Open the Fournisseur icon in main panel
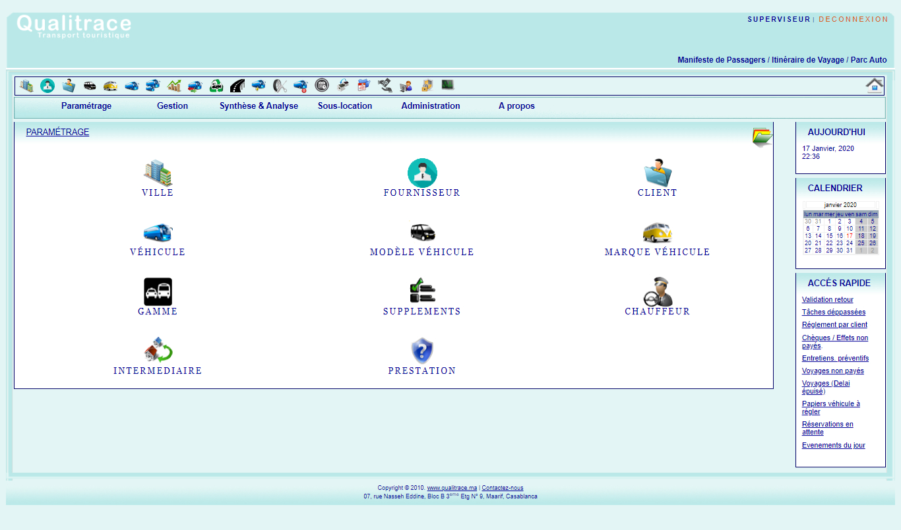The height and width of the screenshot is (530, 901). pyautogui.click(x=422, y=173)
